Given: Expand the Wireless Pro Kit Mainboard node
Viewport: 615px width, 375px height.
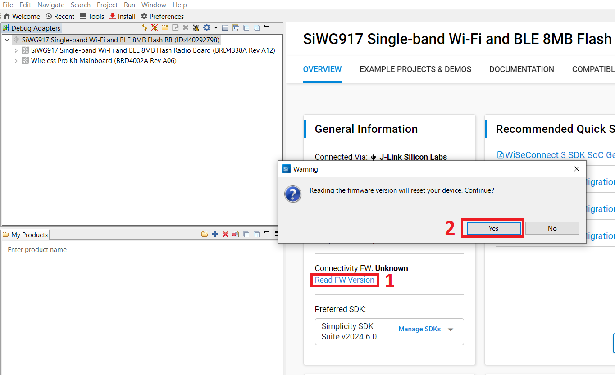Looking at the screenshot, I should 16,61.
